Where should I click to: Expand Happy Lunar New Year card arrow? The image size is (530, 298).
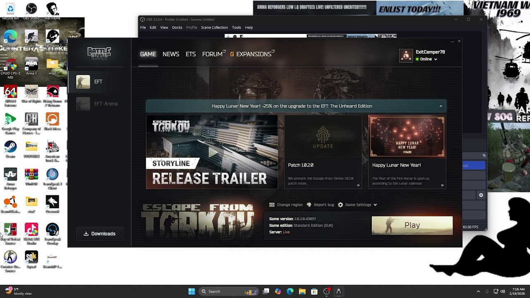pos(442,185)
